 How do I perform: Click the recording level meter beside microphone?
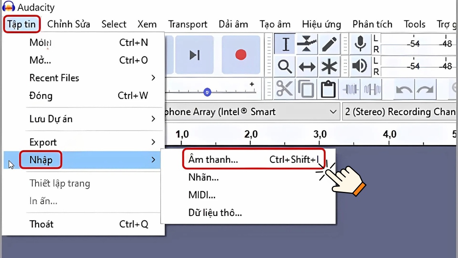(419, 44)
